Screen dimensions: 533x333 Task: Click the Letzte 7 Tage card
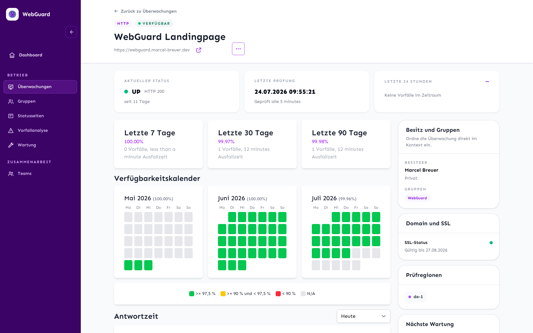pyautogui.click(x=158, y=144)
